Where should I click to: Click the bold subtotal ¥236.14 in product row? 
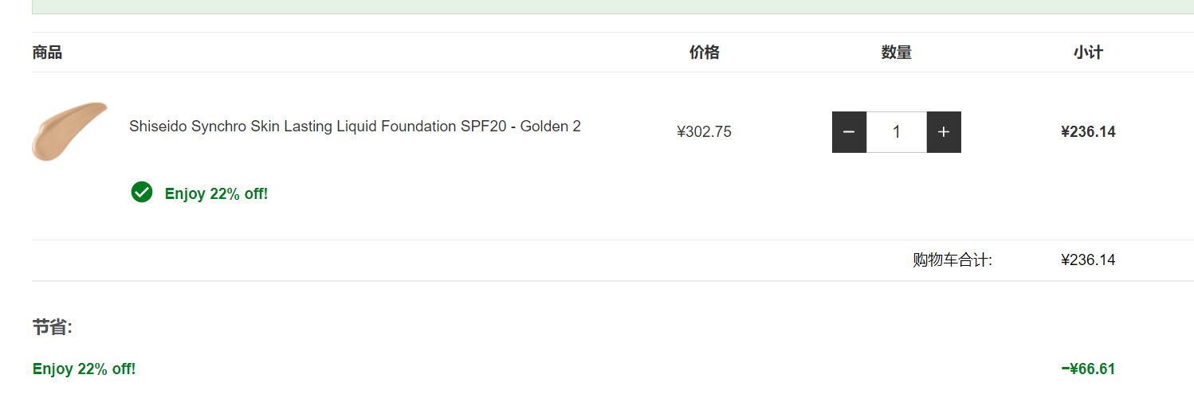[x=1088, y=132]
